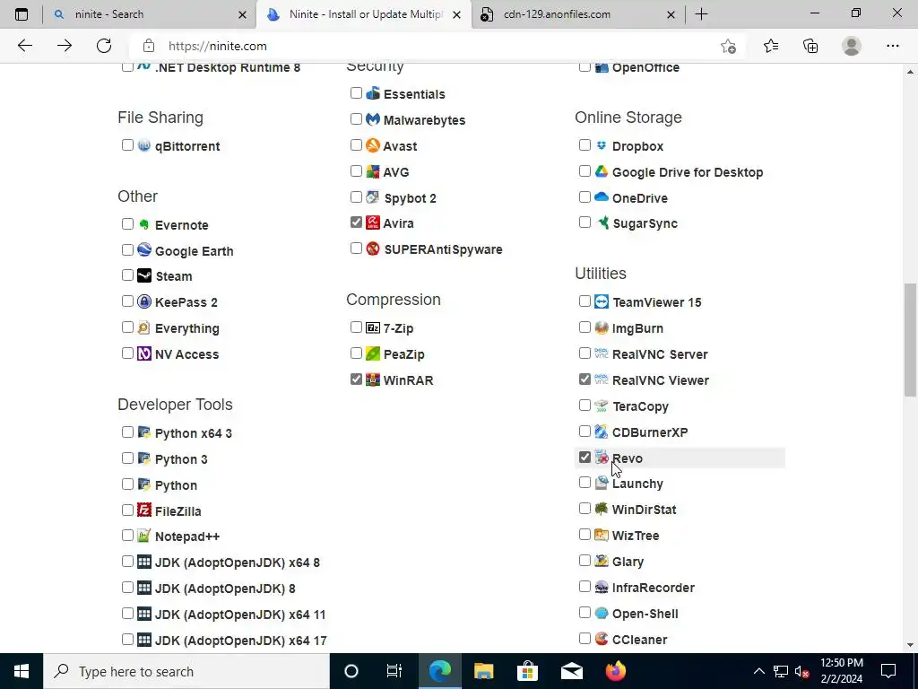Open a new browser tab
918x689 pixels.
(x=701, y=14)
